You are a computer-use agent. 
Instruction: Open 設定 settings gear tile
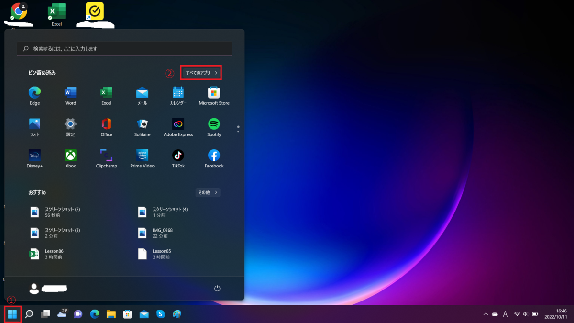point(70,127)
